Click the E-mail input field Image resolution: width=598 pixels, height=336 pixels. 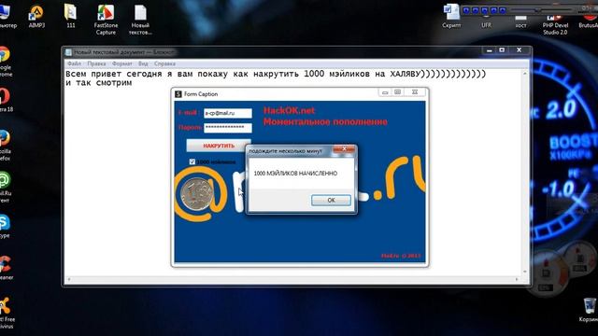point(228,113)
